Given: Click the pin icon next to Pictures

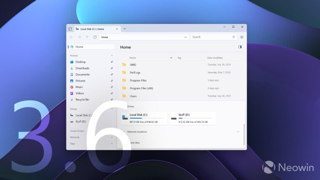Looking at the screenshot, I should point(112,81).
